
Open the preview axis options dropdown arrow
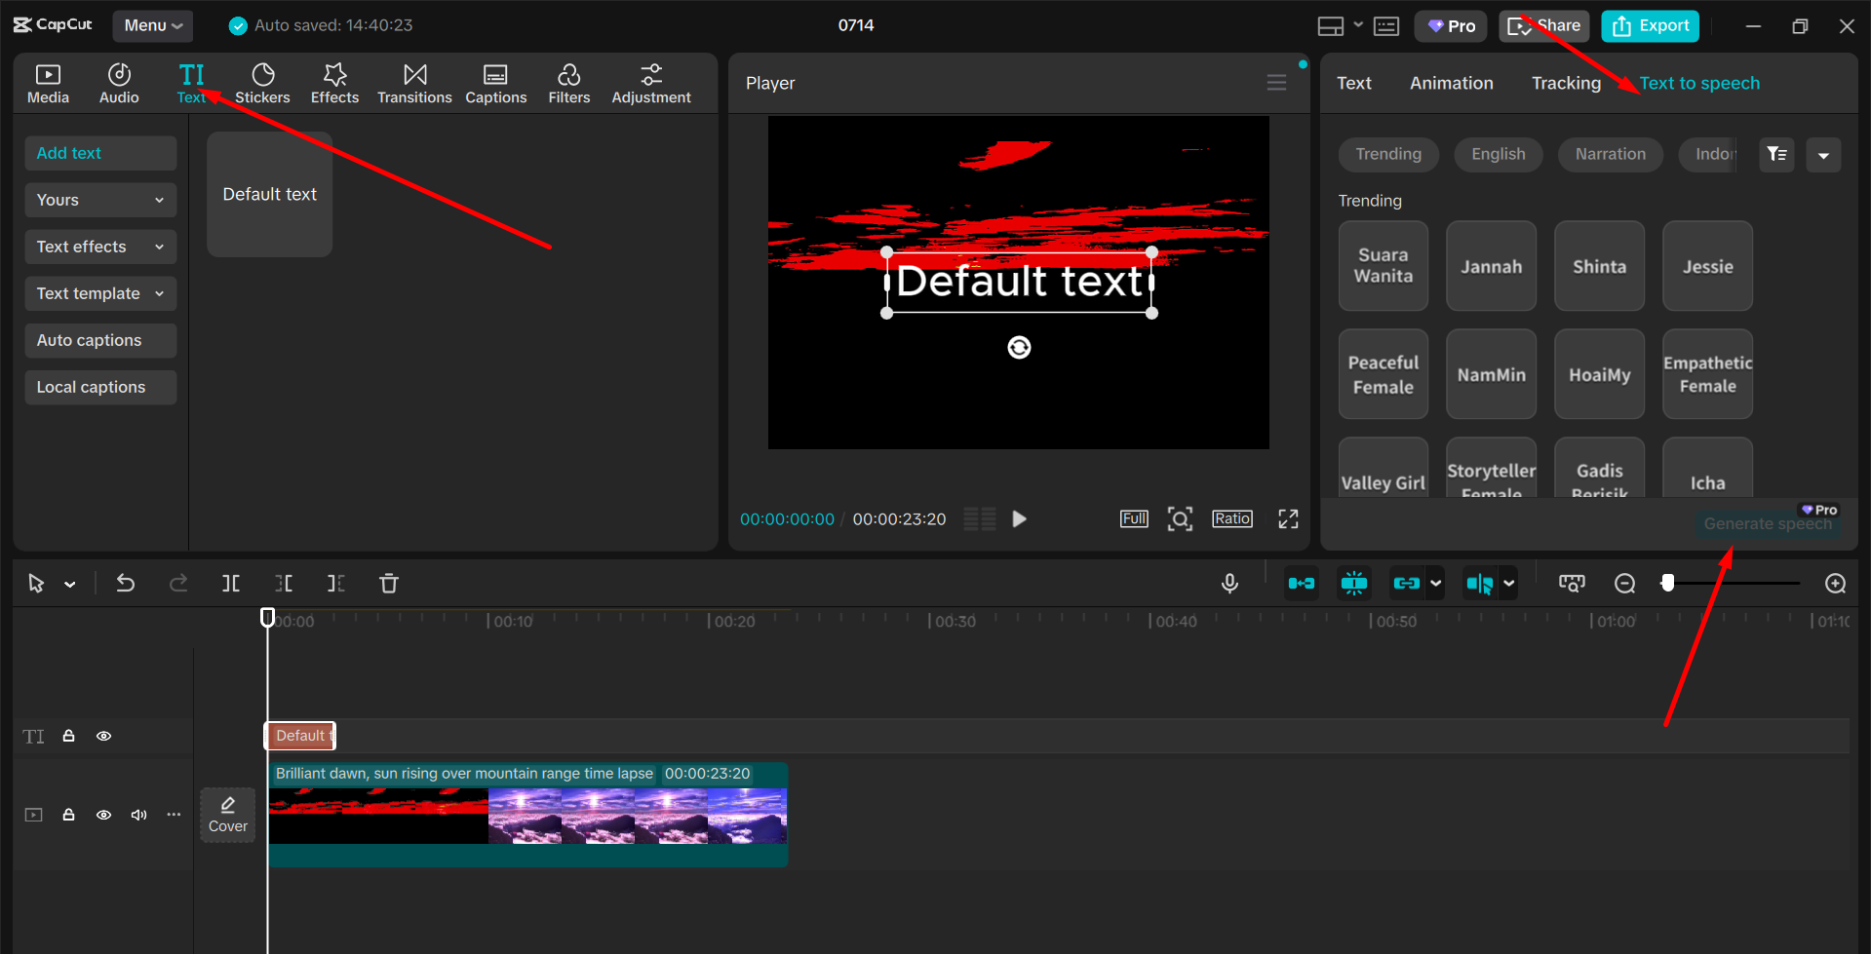coord(1508,583)
